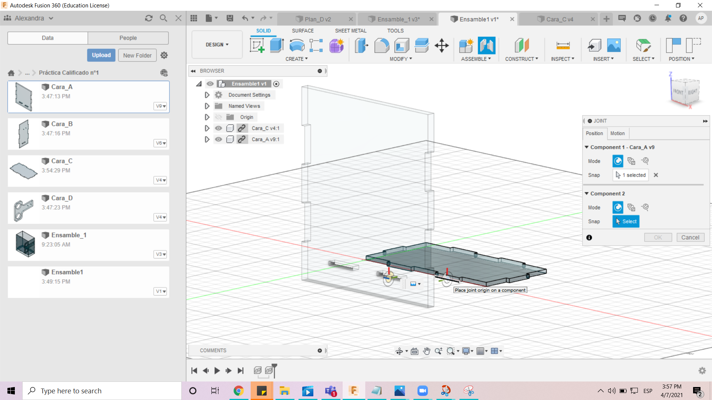Activate the Joint tool in Assemble

click(x=486, y=46)
